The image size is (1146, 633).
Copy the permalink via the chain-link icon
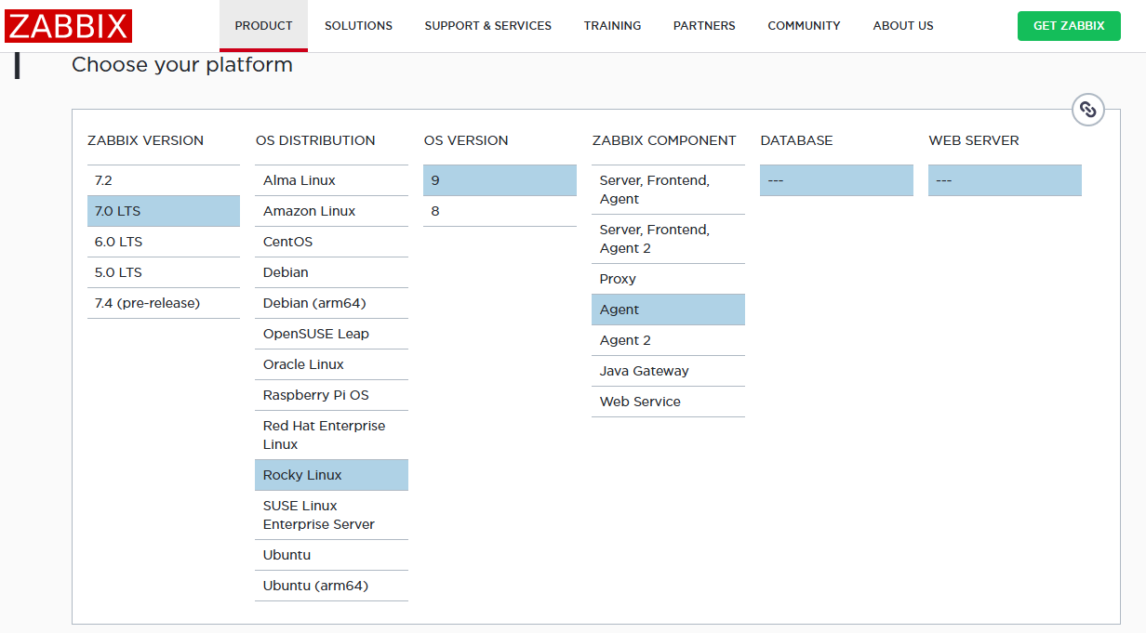pos(1088,110)
